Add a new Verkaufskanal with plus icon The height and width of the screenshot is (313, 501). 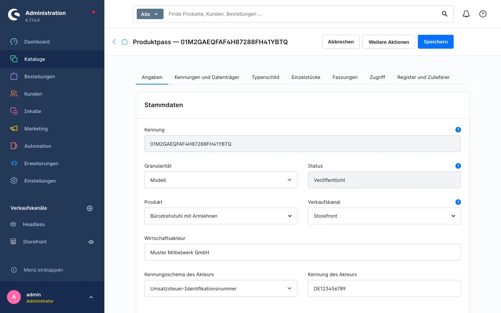90,208
